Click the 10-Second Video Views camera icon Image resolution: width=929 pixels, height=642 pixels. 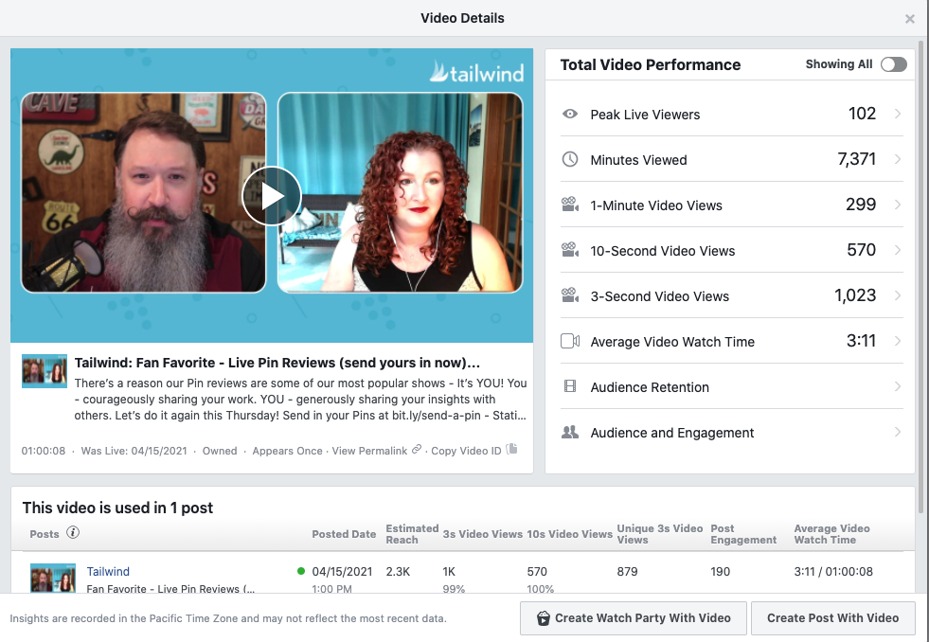click(570, 250)
